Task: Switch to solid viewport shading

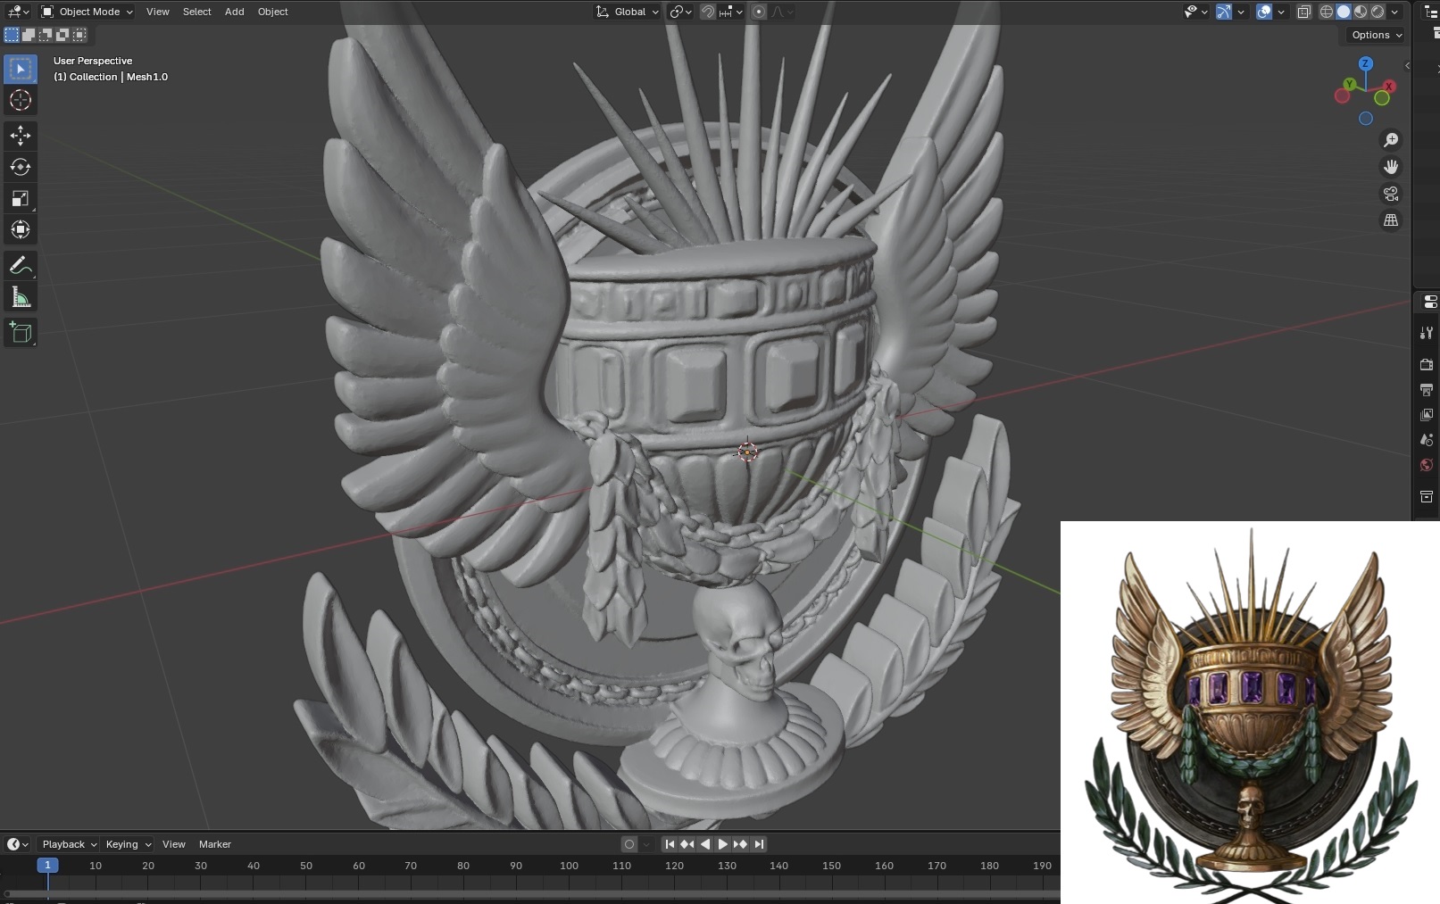Action: 1344,12
